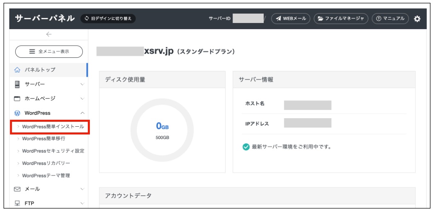Expand the サーバー menu chevron
Image resolution: width=434 pixels, height=212 pixels.
(x=82, y=84)
